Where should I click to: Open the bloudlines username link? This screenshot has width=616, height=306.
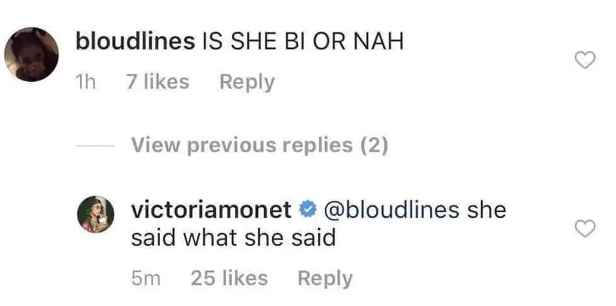coord(135,41)
